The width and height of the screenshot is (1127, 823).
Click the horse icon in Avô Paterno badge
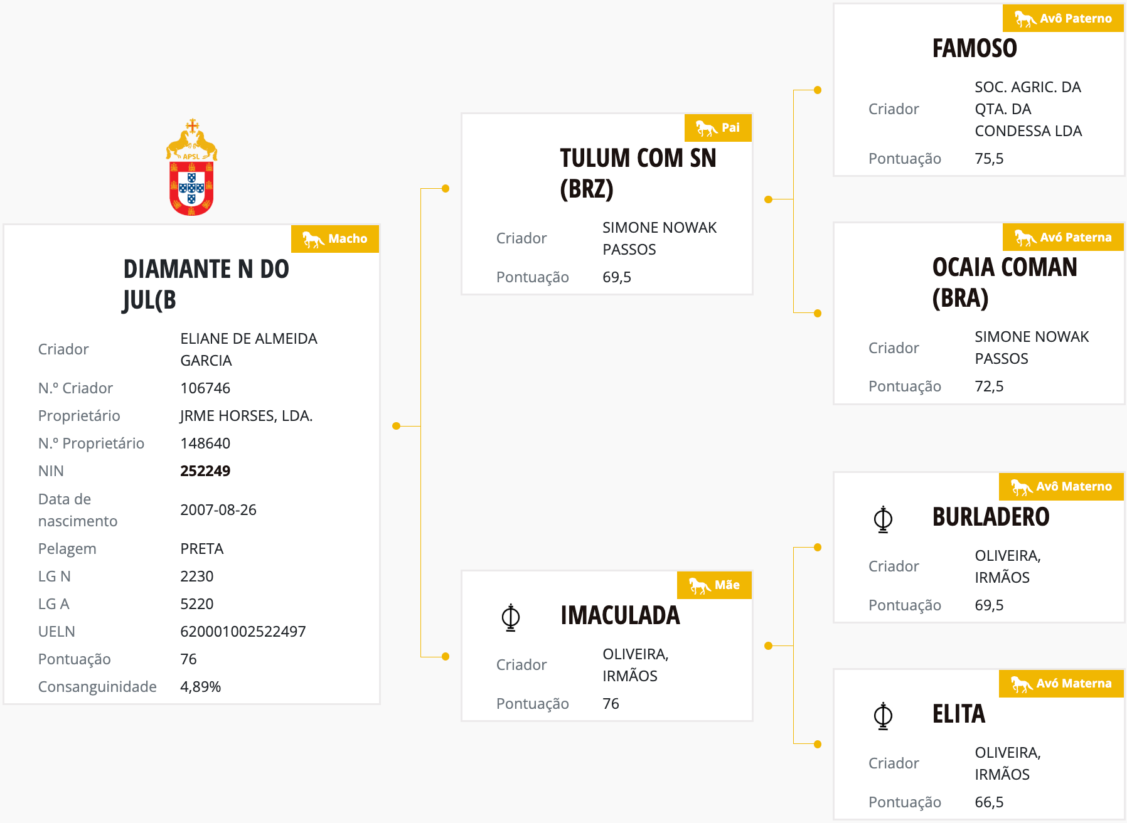click(x=1025, y=19)
